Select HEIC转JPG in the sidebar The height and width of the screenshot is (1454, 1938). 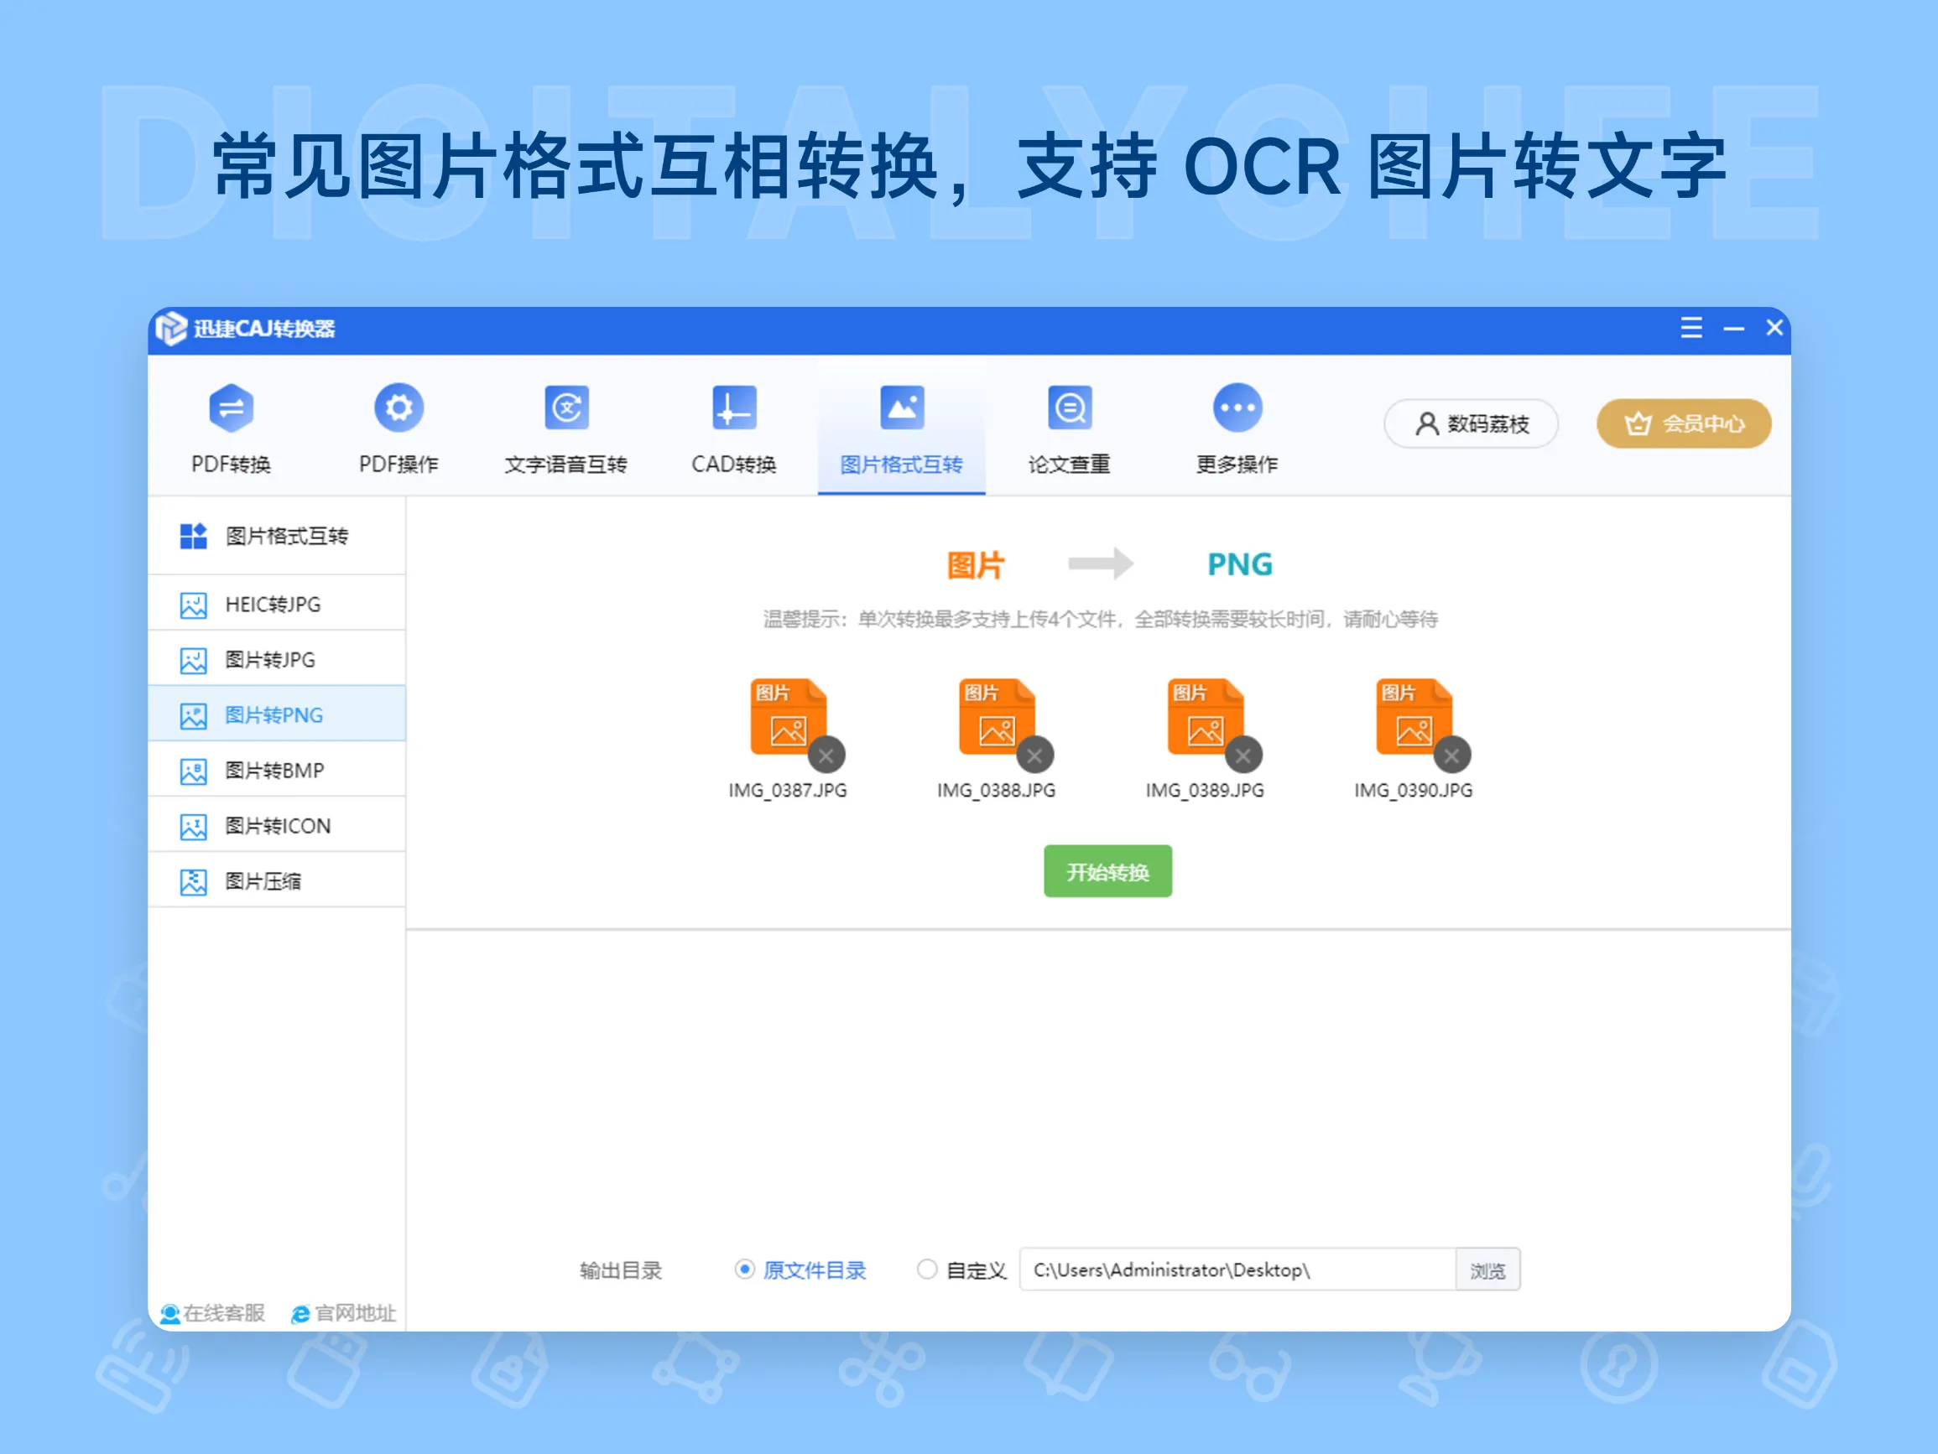click(272, 604)
